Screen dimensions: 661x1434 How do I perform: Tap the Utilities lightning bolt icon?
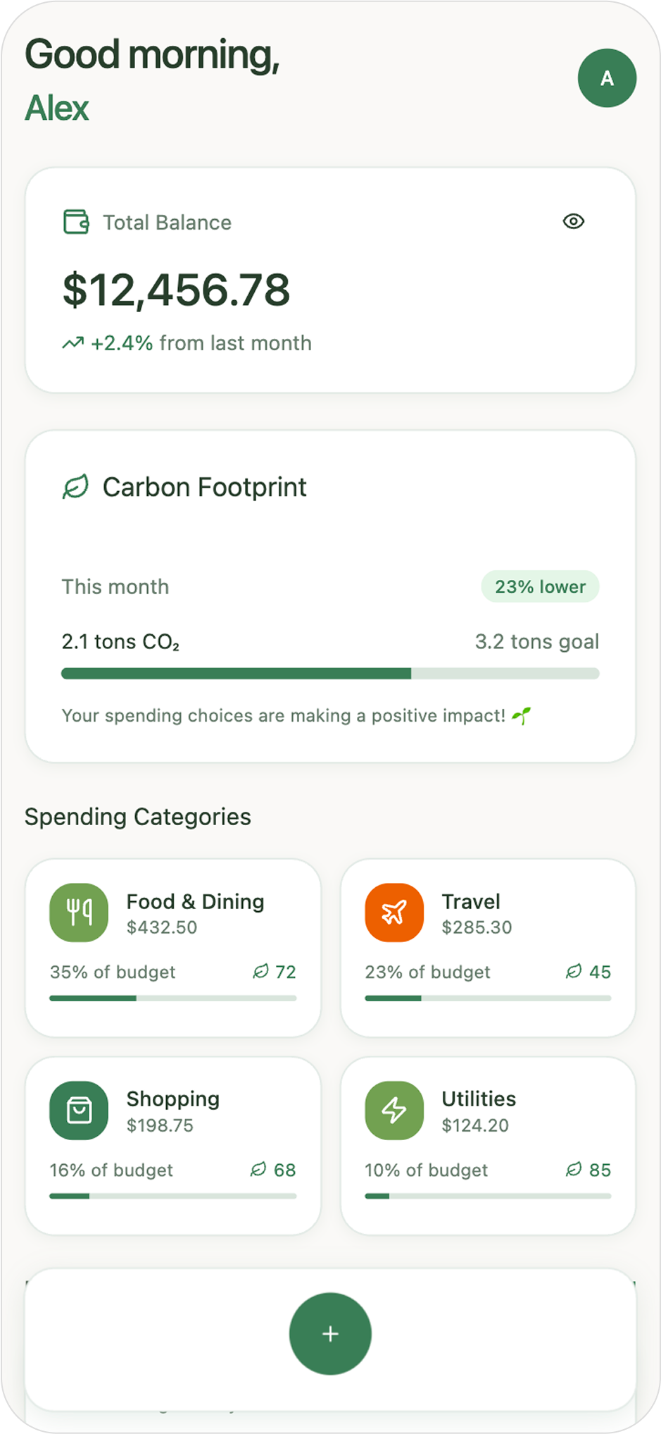pos(394,1111)
